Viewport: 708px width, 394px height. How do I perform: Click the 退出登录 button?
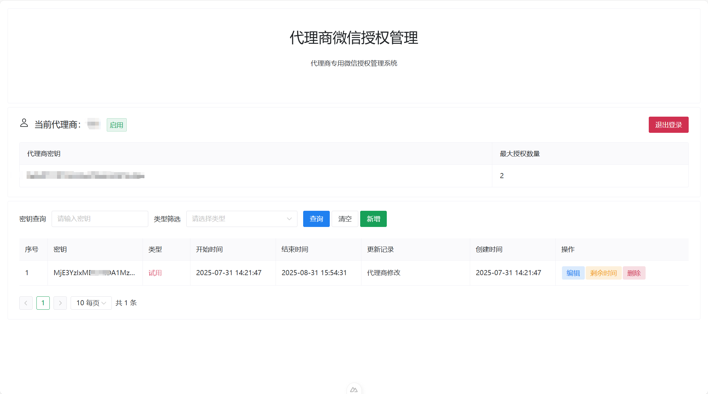tap(668, 125)
